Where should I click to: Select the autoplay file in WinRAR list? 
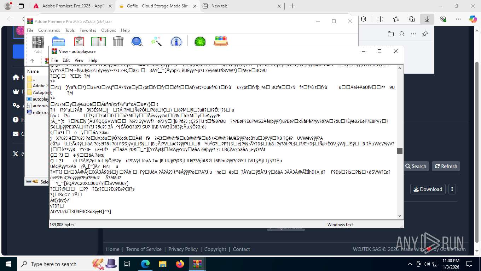coord(38,99)
